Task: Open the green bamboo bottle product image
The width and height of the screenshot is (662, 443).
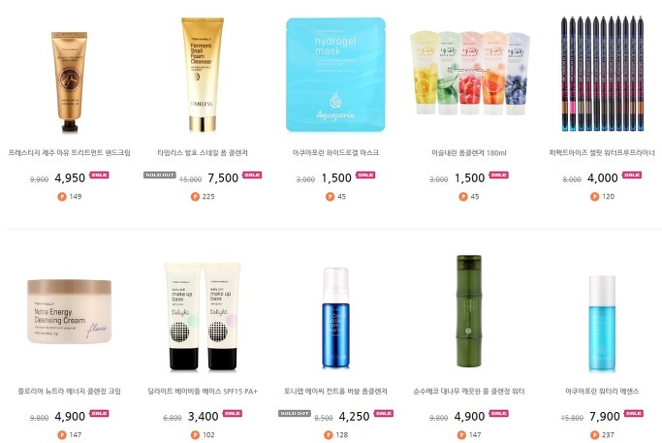Action: click(x=469, y=311)
